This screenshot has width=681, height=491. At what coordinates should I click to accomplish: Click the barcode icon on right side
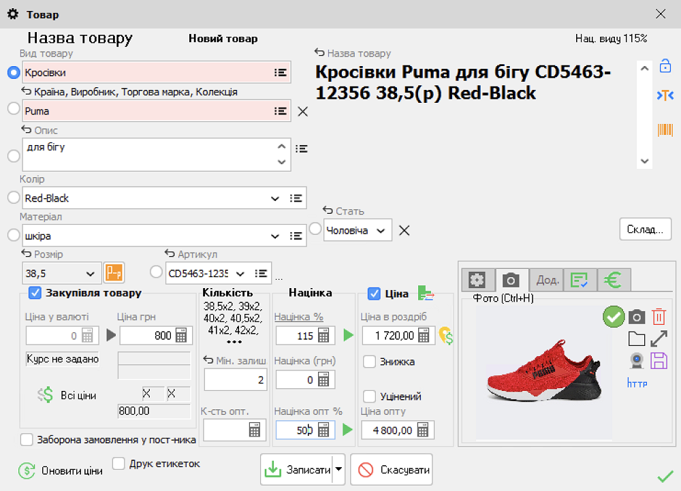665,129
